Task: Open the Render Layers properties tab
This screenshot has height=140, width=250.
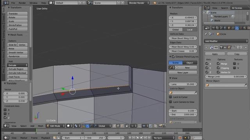Action: pyautogui.click(x=217, y=28)
